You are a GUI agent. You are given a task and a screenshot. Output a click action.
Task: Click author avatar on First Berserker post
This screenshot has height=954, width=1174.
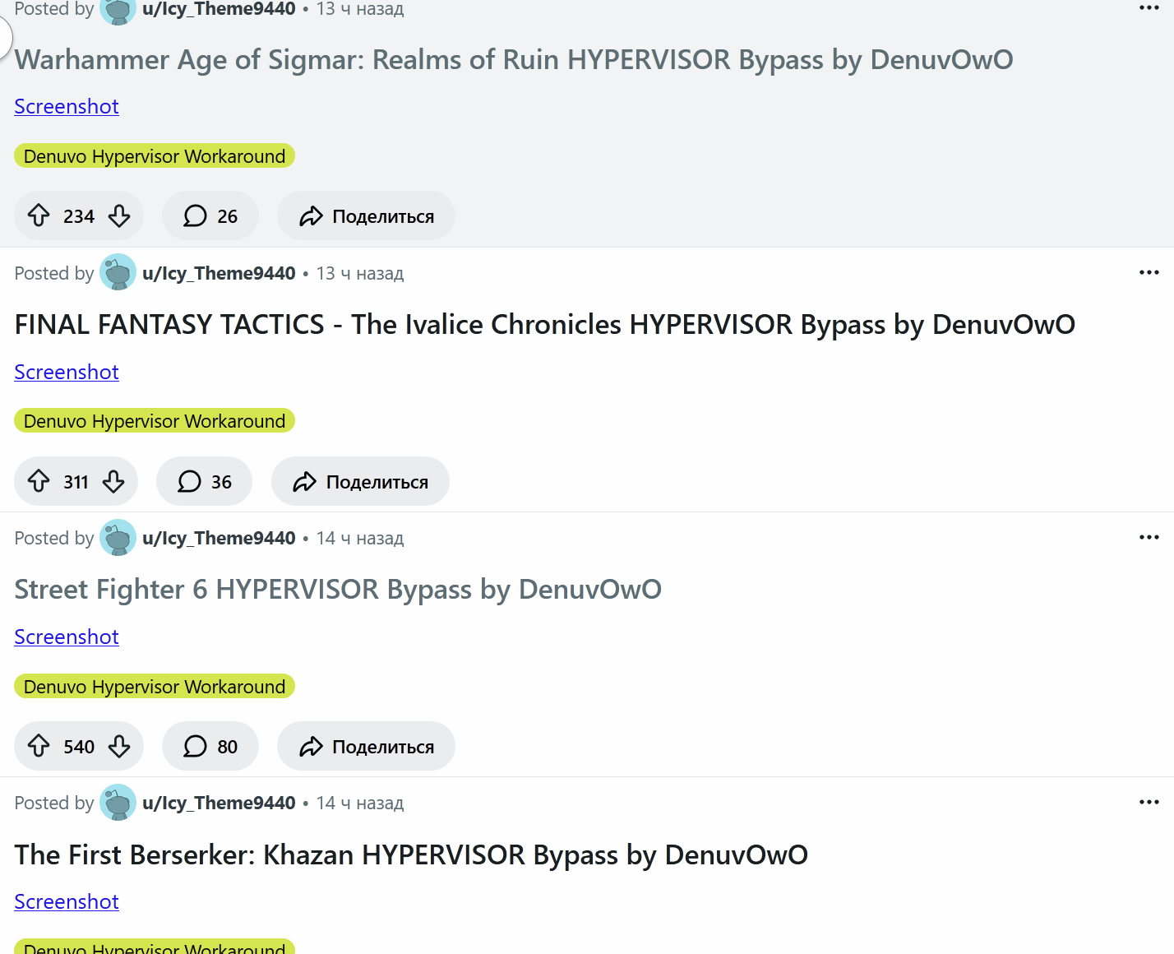coord(118,802)
